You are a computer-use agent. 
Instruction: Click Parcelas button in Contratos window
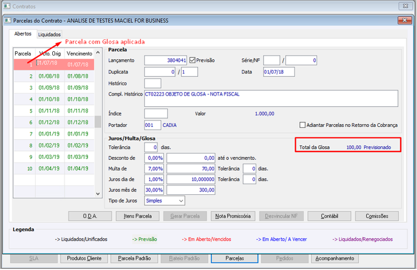pos(235,258)
